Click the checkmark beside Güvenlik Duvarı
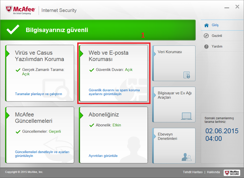 (92, 70)
